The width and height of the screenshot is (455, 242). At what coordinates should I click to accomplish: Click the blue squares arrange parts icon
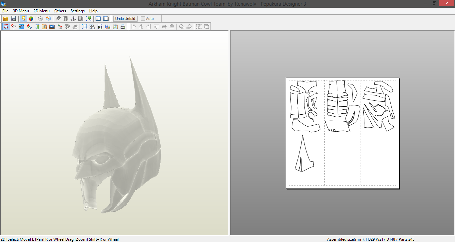pyautogui.click(x=92, y=27)
